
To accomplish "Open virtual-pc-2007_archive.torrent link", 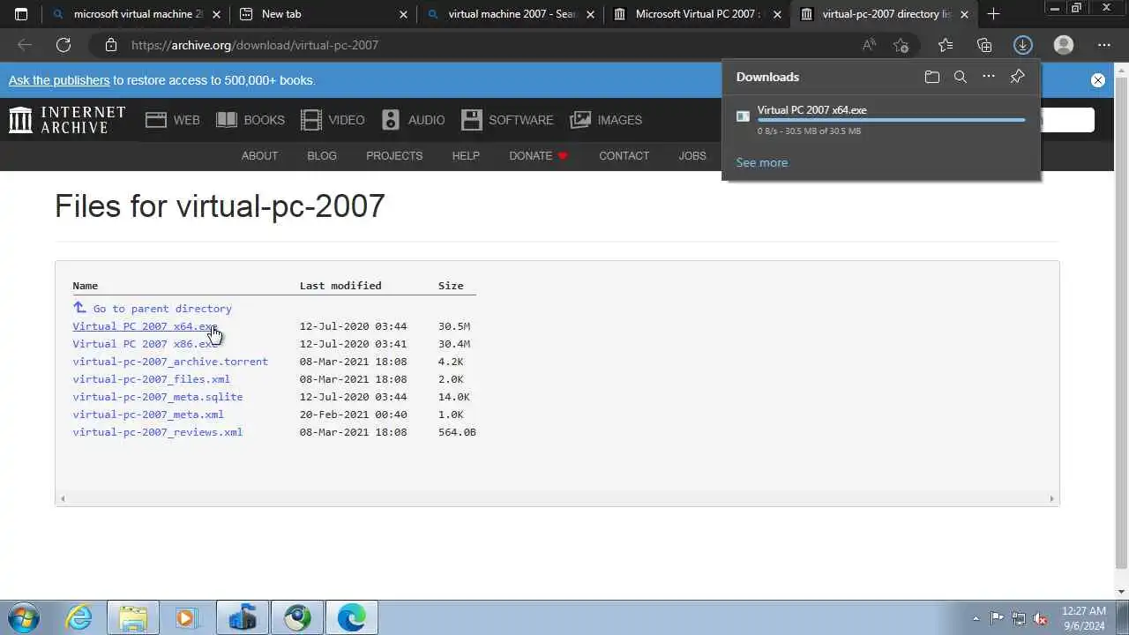I will tap(170, 362).
